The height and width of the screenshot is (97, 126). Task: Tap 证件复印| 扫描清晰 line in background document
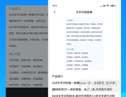click(26, 66)
